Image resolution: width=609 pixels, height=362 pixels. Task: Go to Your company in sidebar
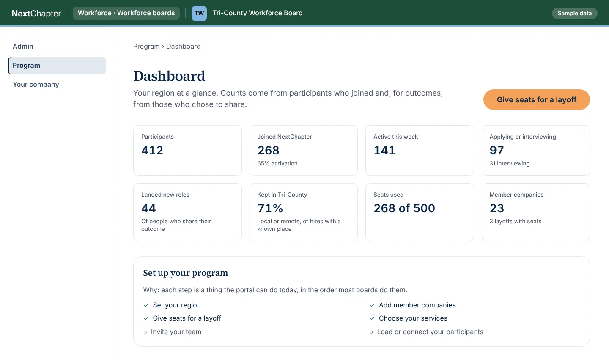click(57, 85)
